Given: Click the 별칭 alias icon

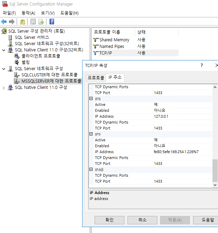Looking at the screenshot, I should coord(17,63).
